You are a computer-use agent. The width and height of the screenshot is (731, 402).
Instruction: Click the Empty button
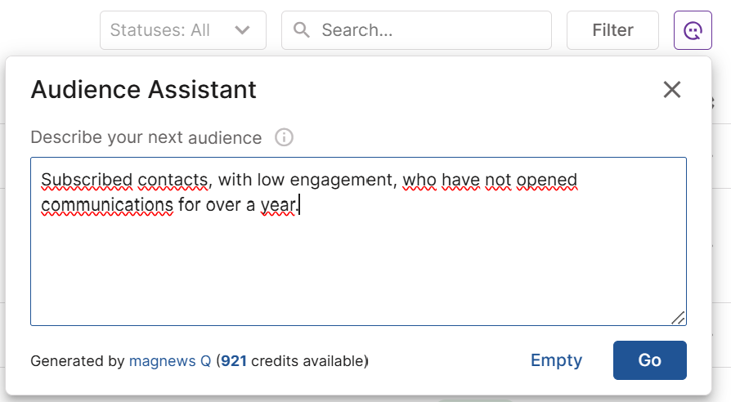pyautogui.click(x=556, y=360)
